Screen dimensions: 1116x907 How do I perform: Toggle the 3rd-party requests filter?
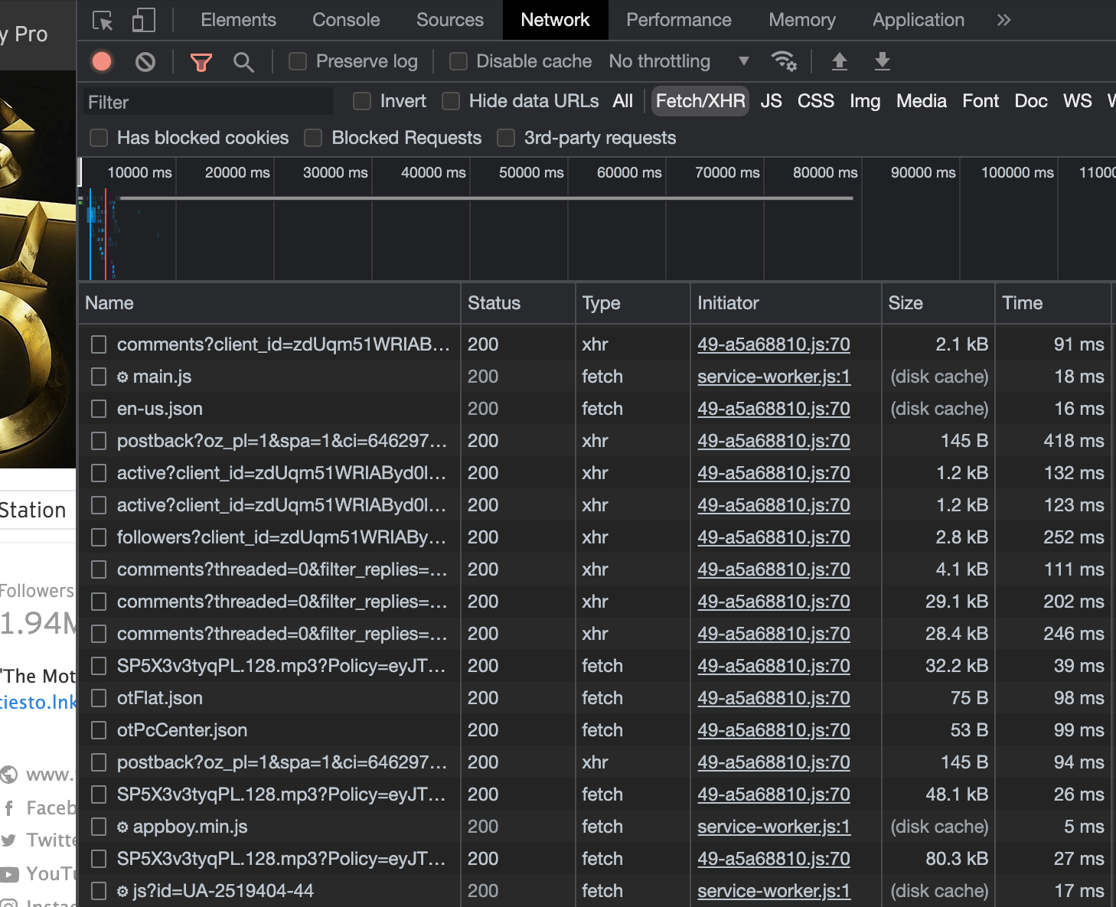(x=506, y=138)
